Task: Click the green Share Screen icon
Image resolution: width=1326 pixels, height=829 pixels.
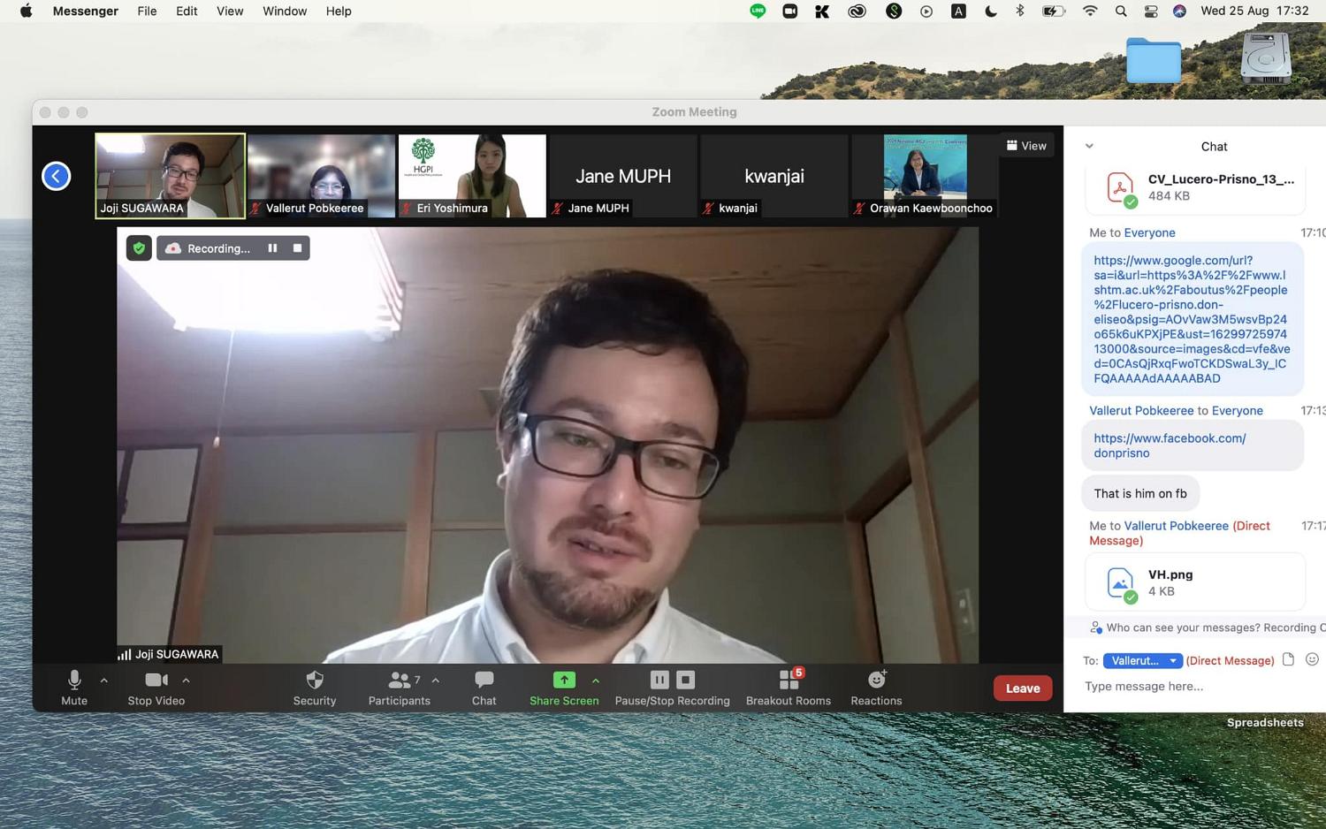Action: [564, 680]
